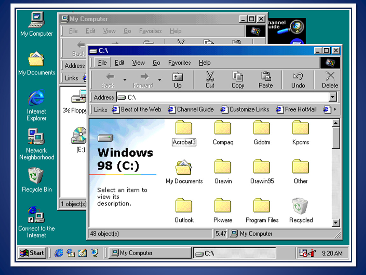Click the vertical scrollbar thumb
The width and height of the screenshot is (366, 275).
click(x=336, y=138)
